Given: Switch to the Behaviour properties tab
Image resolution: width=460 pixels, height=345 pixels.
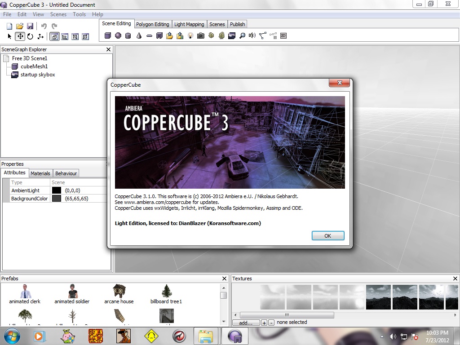Looking at the screenshot, I should (66, 173).
